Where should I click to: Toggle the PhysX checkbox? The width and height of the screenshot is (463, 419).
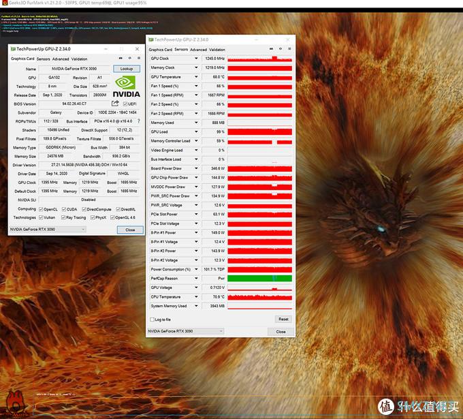point(93,217)
